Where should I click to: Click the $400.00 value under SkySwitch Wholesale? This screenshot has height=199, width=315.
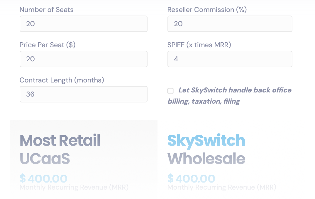(191, 178)
